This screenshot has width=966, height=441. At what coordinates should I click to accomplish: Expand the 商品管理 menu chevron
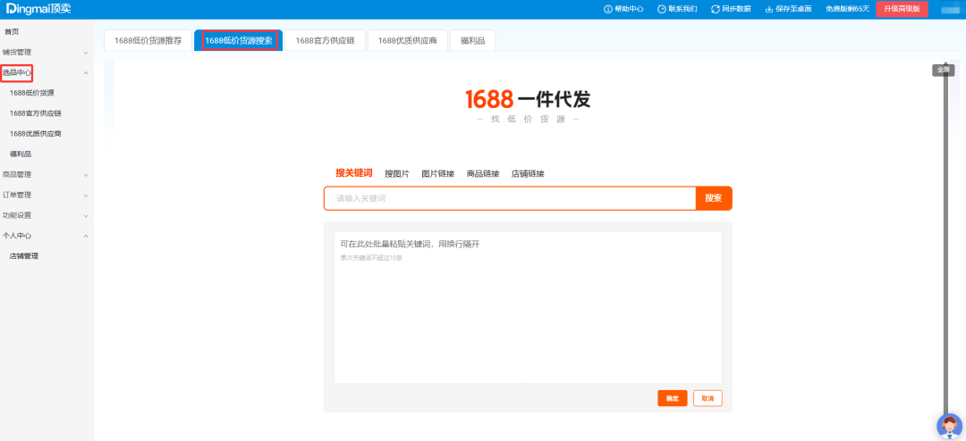86,175
